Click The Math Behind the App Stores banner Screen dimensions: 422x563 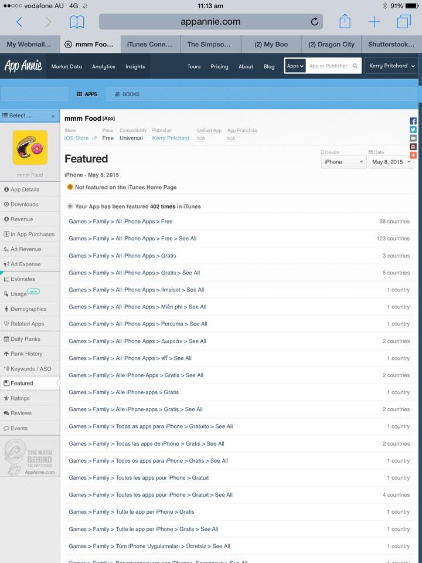click(30, 457)
